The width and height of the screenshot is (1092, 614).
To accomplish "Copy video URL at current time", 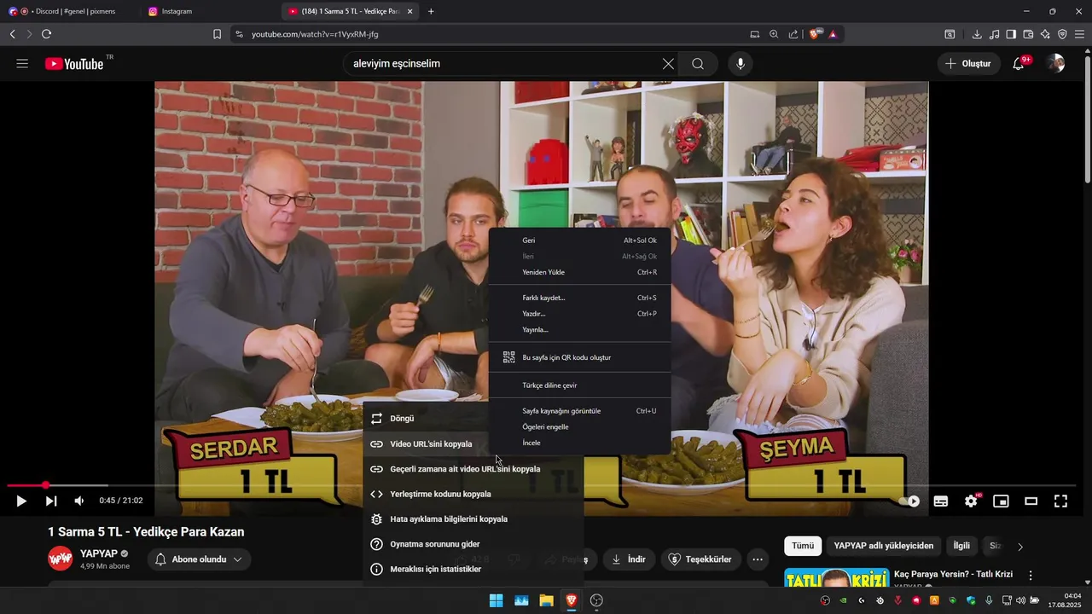I will point(473,469).
